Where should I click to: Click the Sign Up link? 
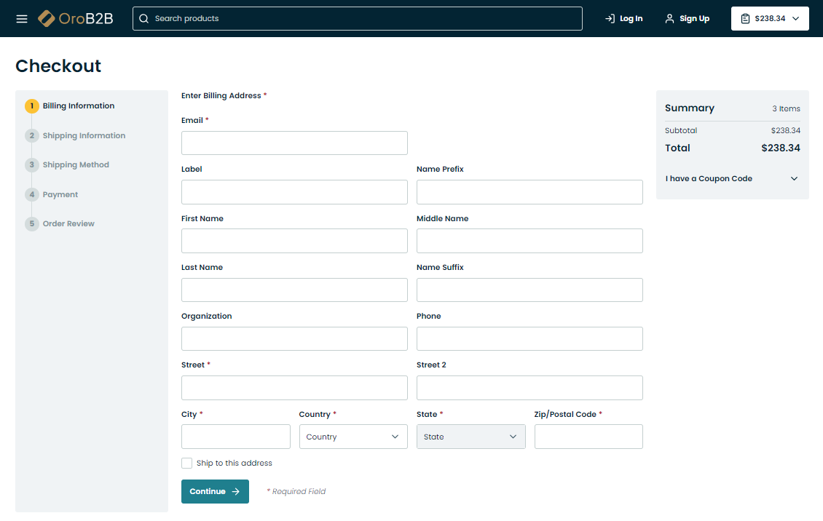[687, 18]
